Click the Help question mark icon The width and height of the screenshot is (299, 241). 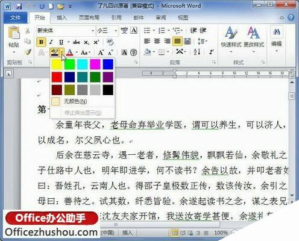pyautogui.click(x=291, y=17)
